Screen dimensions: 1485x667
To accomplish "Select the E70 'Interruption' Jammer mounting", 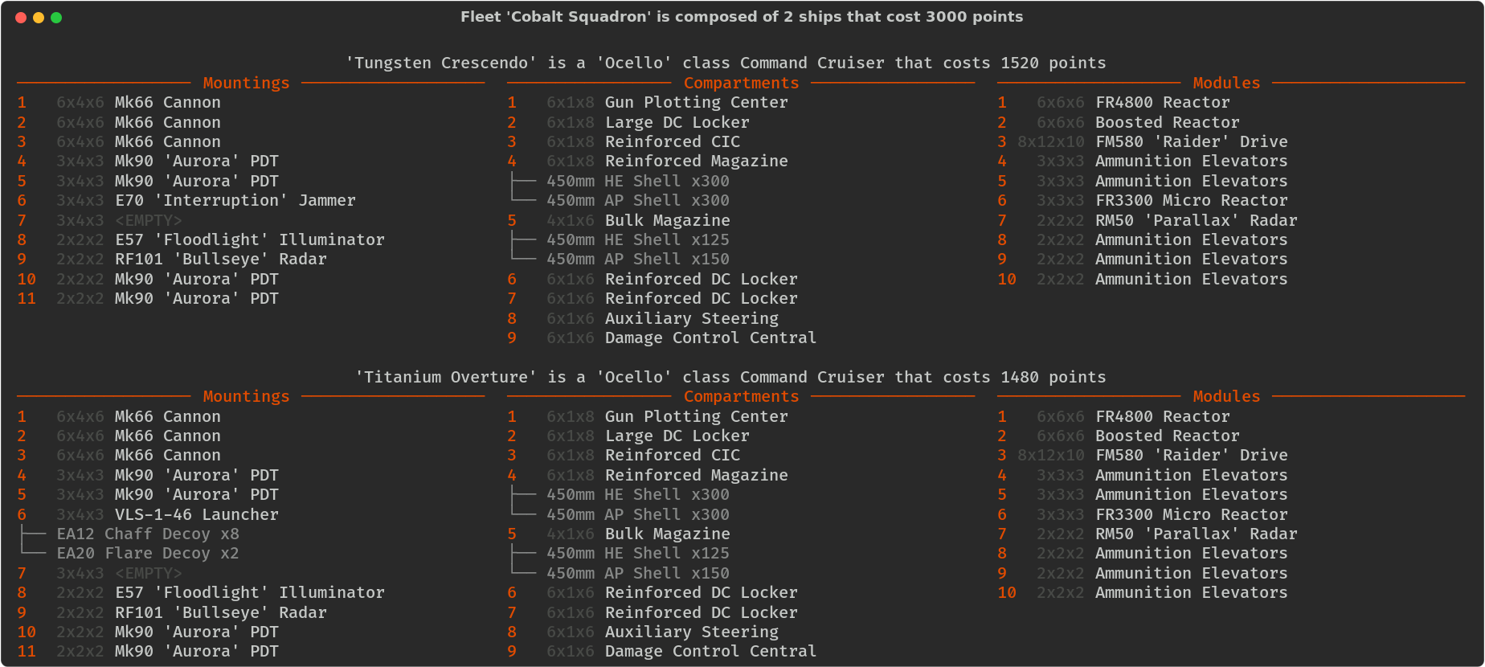I will tap(235, 201).
